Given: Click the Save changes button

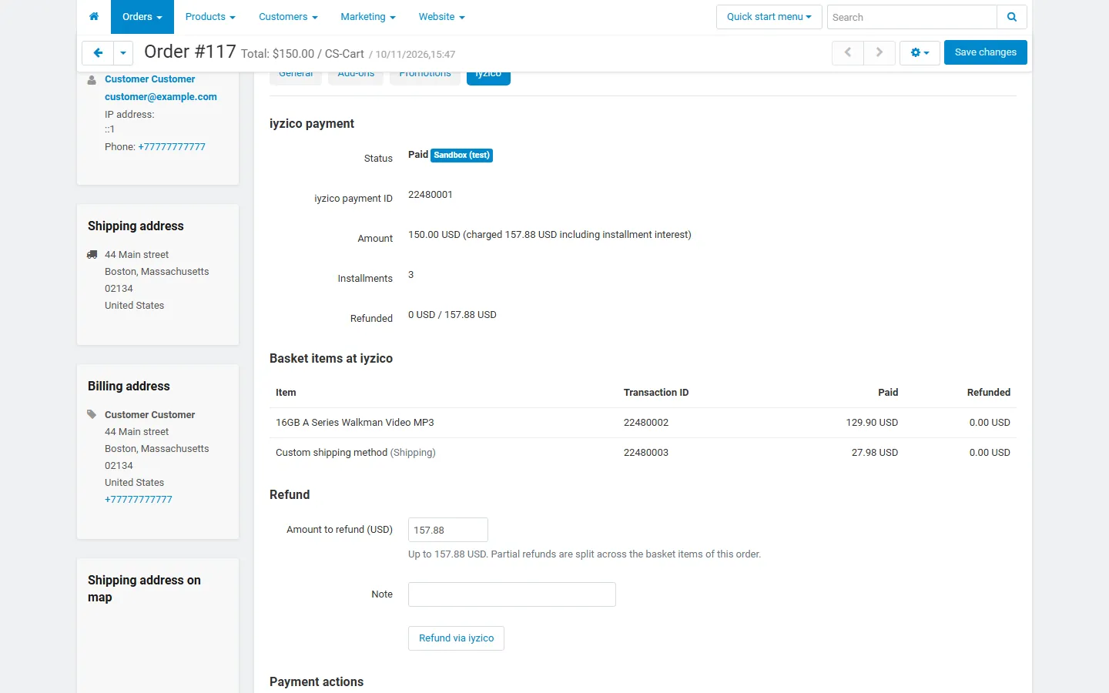Looking at the screenshot, I should 985,52.
